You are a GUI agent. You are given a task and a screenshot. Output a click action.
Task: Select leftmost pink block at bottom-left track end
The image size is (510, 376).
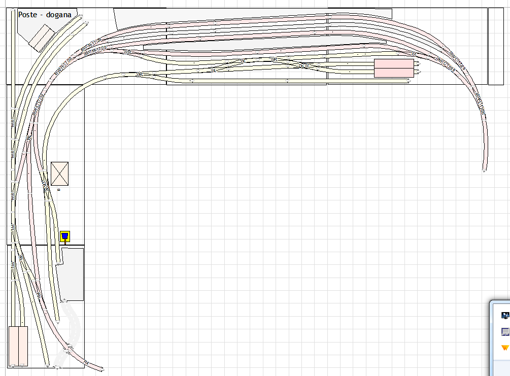point(13,345)
